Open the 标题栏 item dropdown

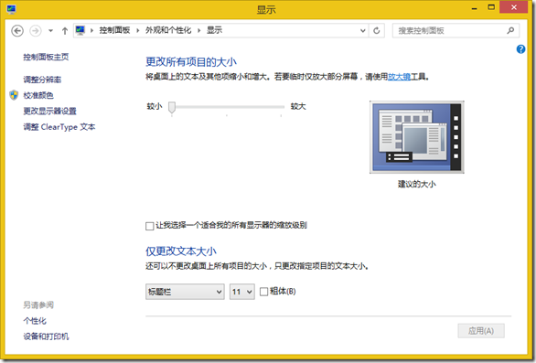coord(185,292)
